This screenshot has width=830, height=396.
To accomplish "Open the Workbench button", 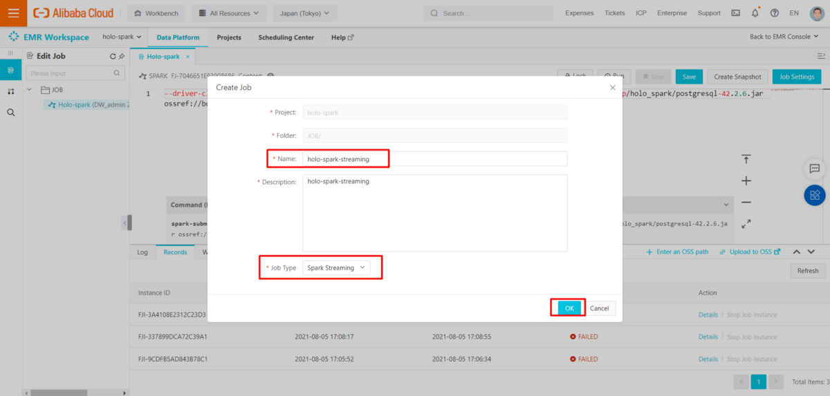I will tap(157, 13).
